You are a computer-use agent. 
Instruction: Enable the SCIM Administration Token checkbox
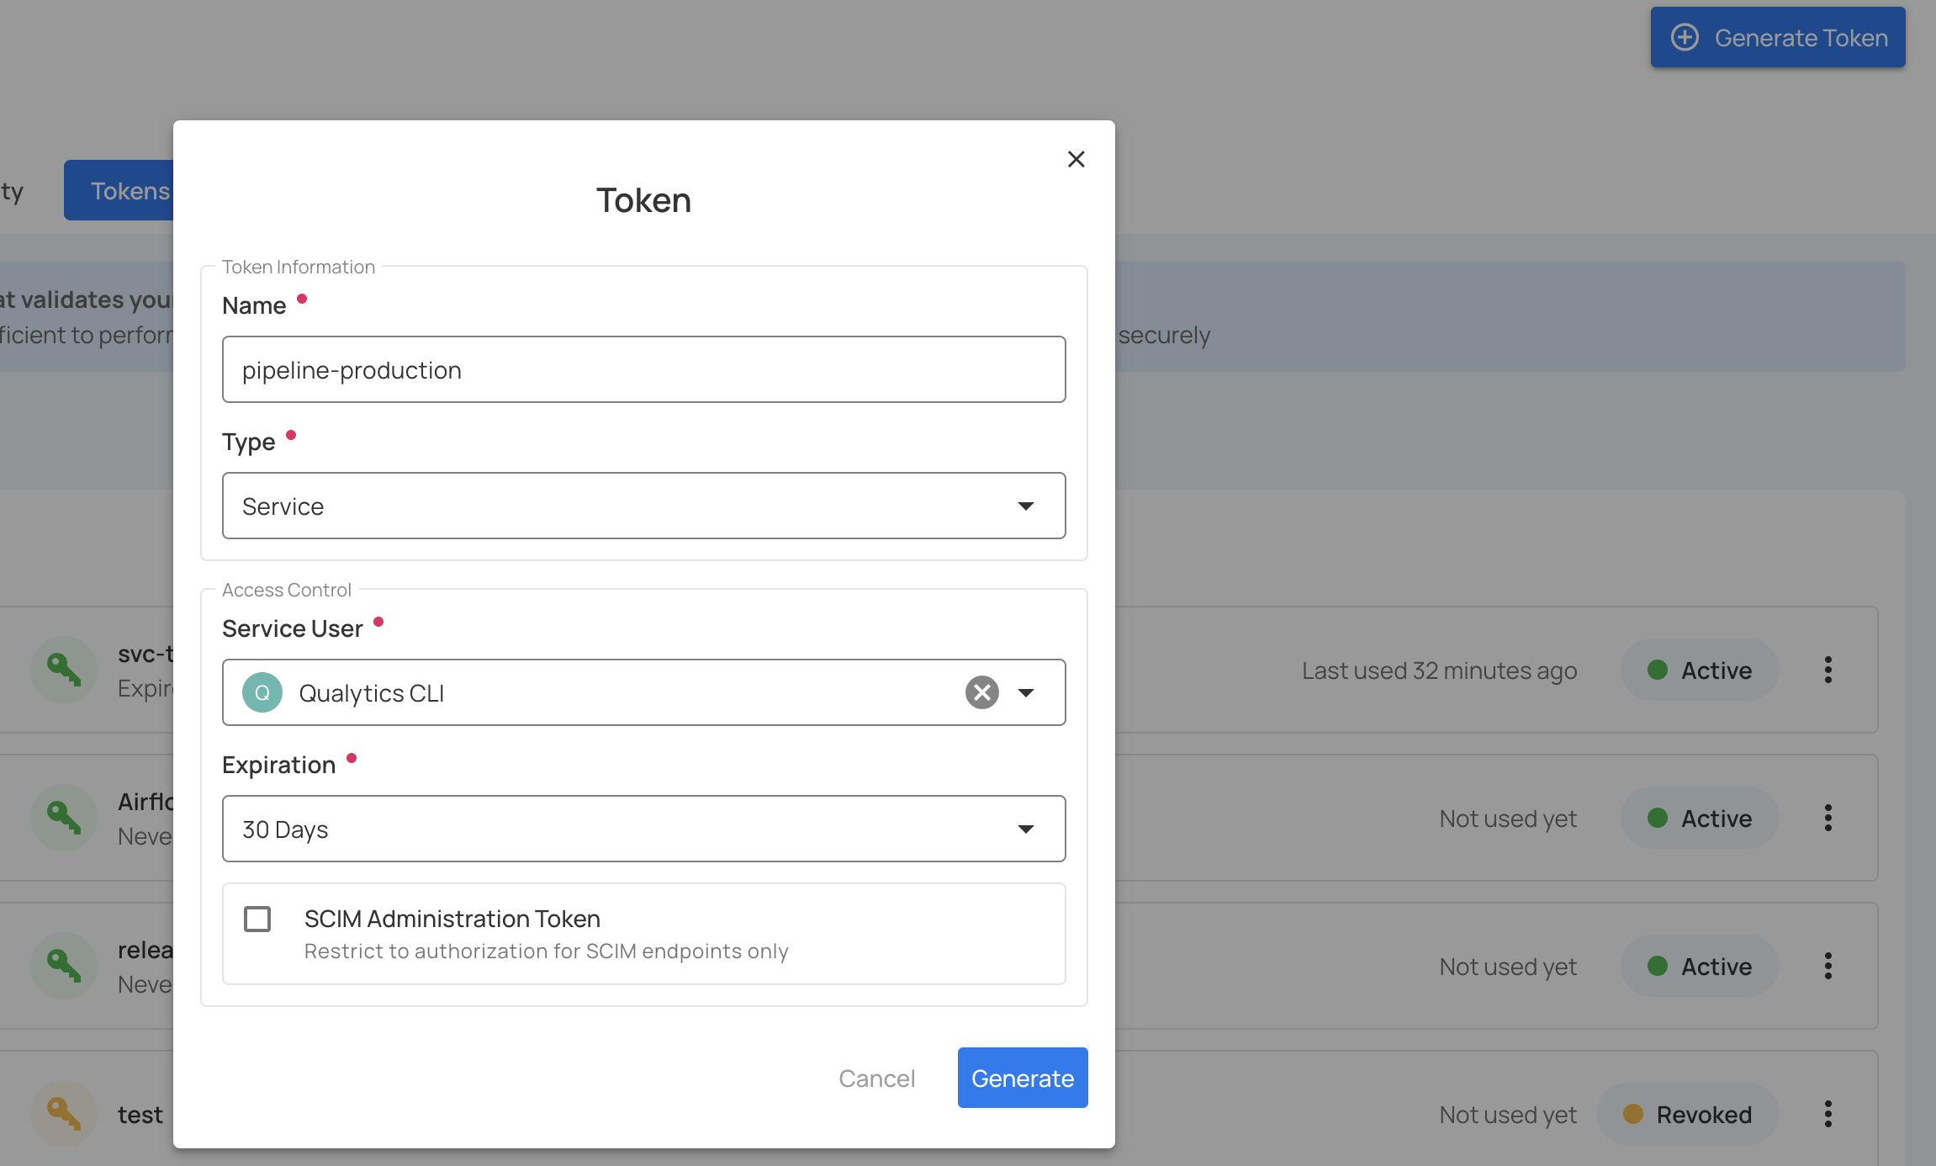257,919
